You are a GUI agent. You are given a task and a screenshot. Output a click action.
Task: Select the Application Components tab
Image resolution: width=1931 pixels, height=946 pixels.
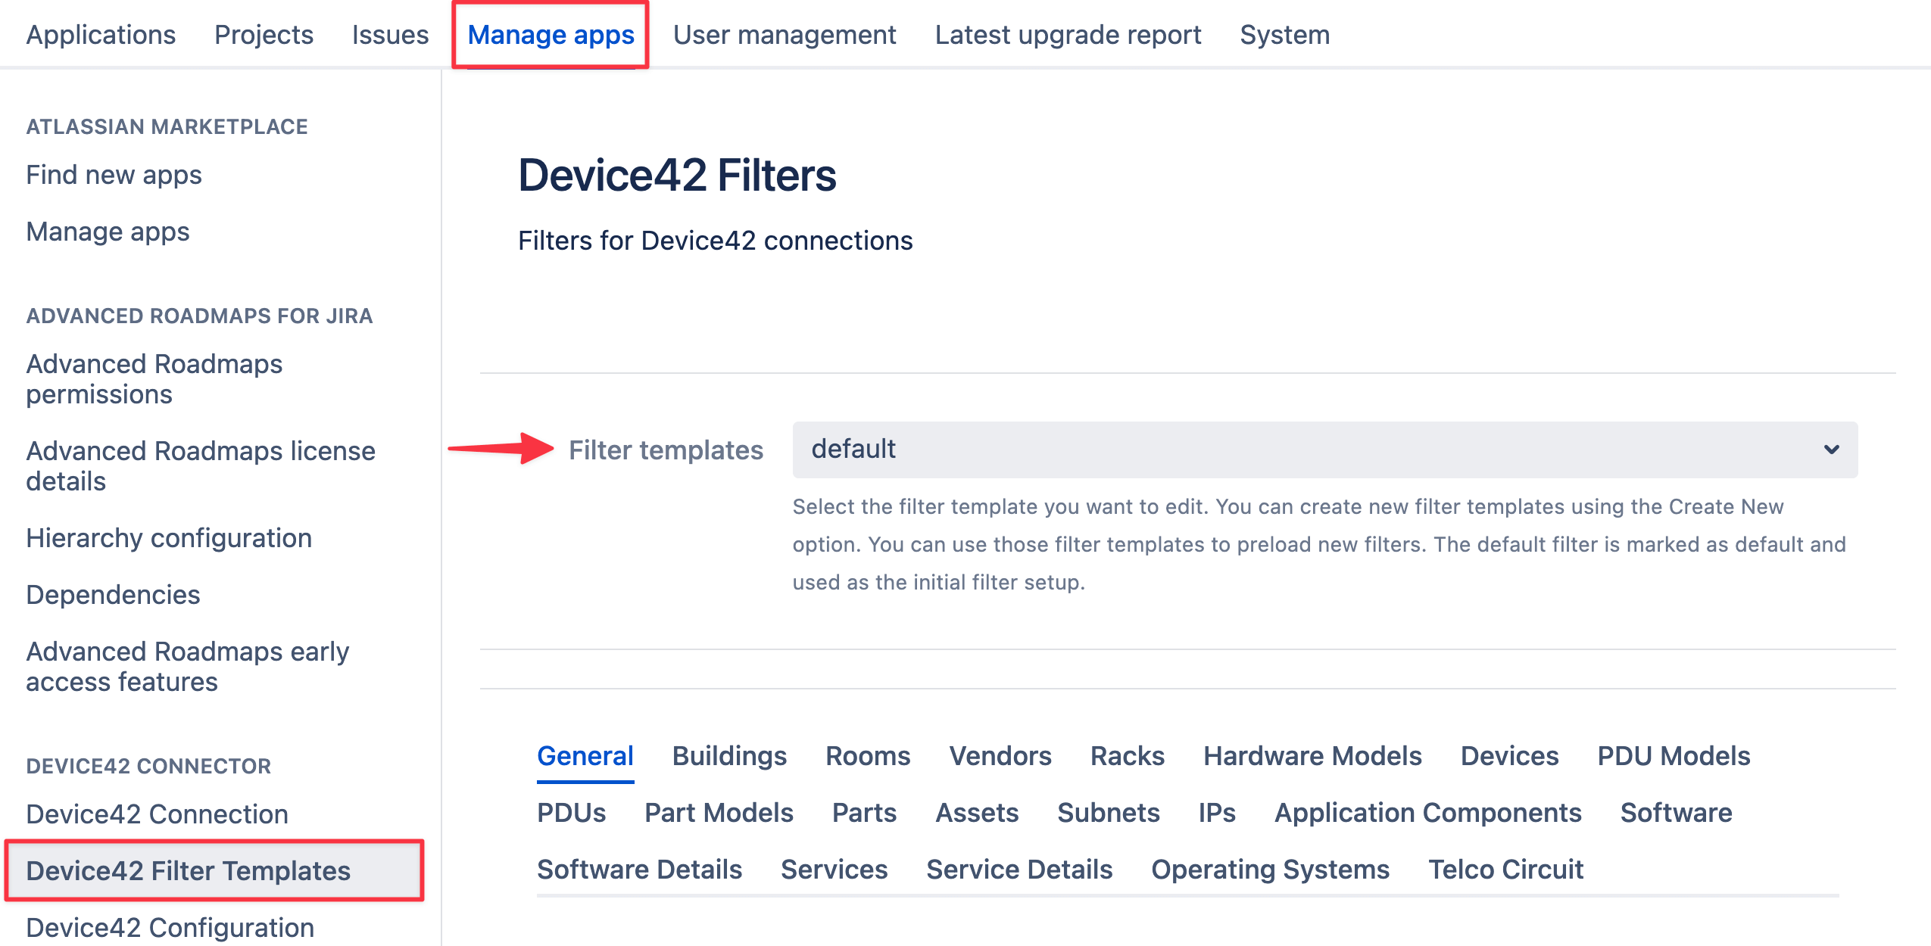(1428, 812)
